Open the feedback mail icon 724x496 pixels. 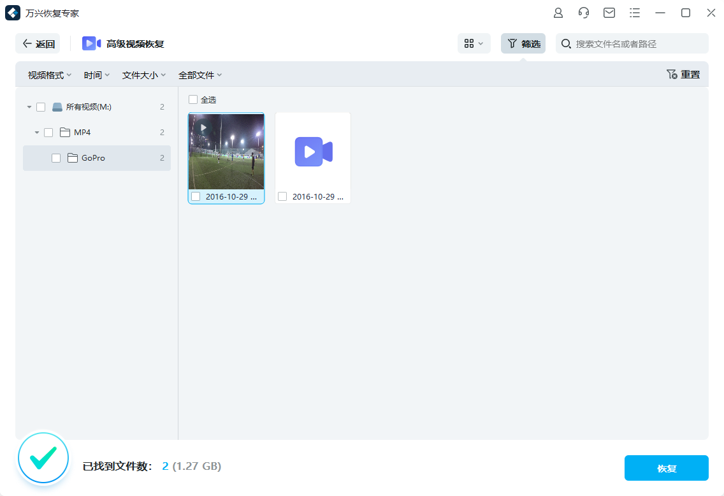pyautogui.click(x=609, y=12)
